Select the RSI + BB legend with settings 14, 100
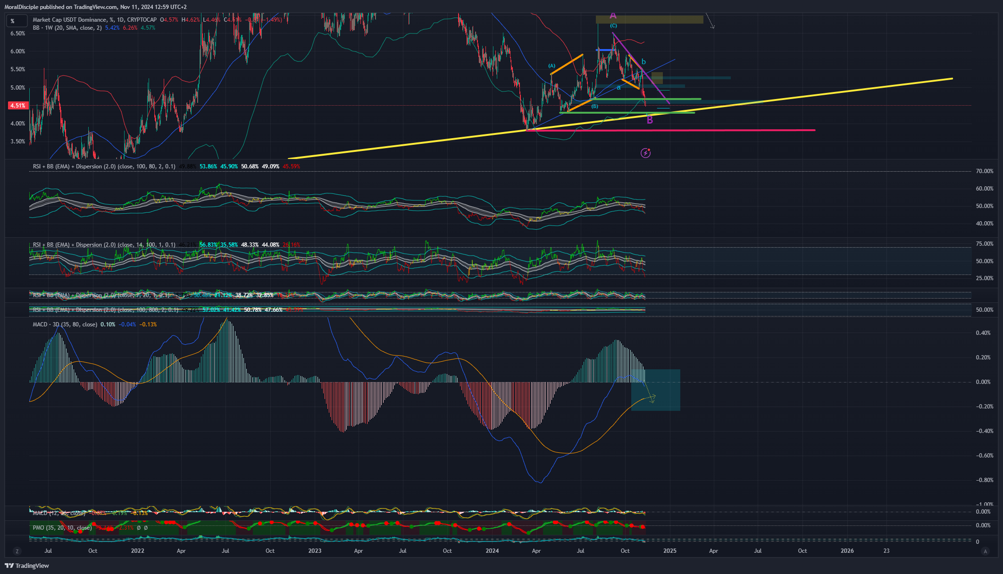This screenshot has width=1003, height=574. click(x=104, y=245)
